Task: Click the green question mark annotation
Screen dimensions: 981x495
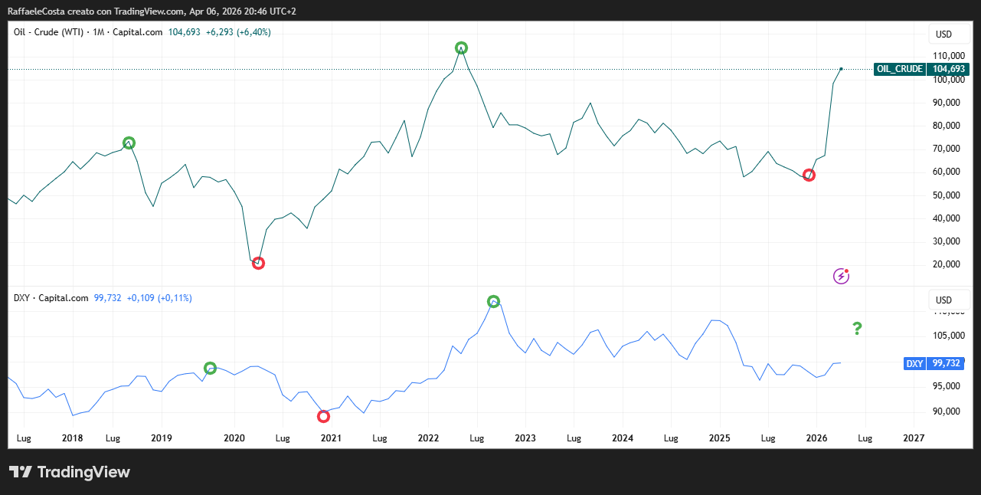Action: tap(857, 329)
